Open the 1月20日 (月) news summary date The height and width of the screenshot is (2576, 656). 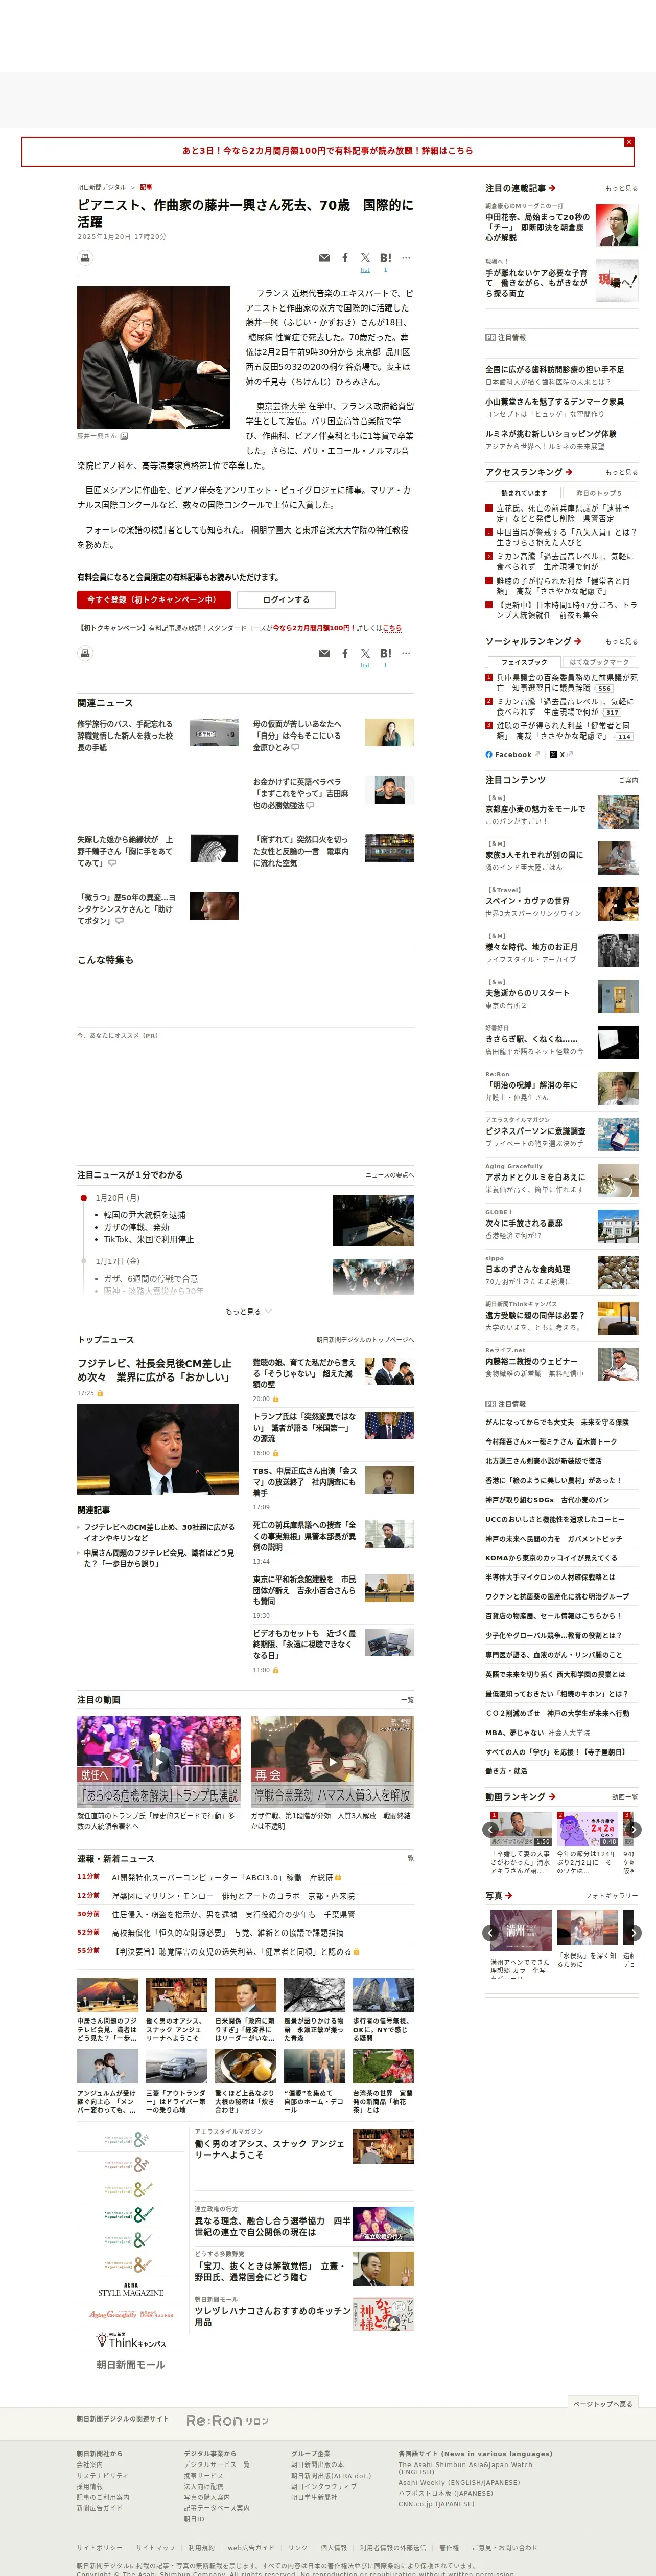(x=118, y=1198)
